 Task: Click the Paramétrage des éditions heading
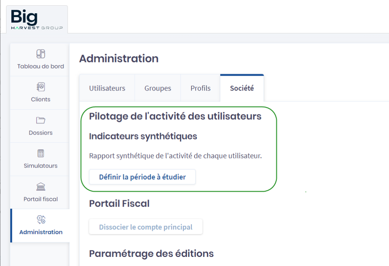(x=151, y=253)
